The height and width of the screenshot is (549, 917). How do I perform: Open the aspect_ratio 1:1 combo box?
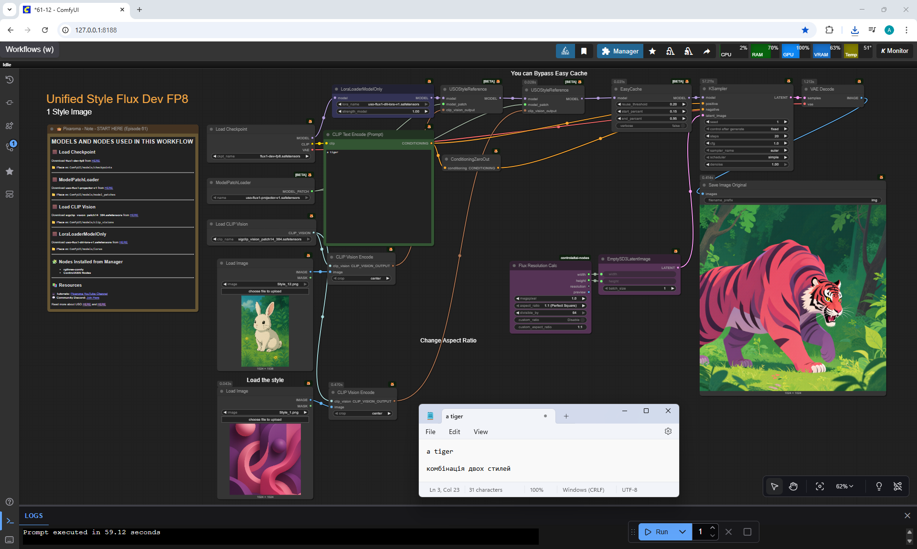click(550, 306)
